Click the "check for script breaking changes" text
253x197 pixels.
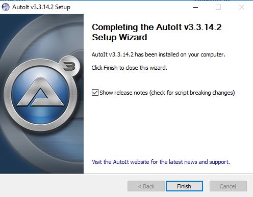click(192, 93)
